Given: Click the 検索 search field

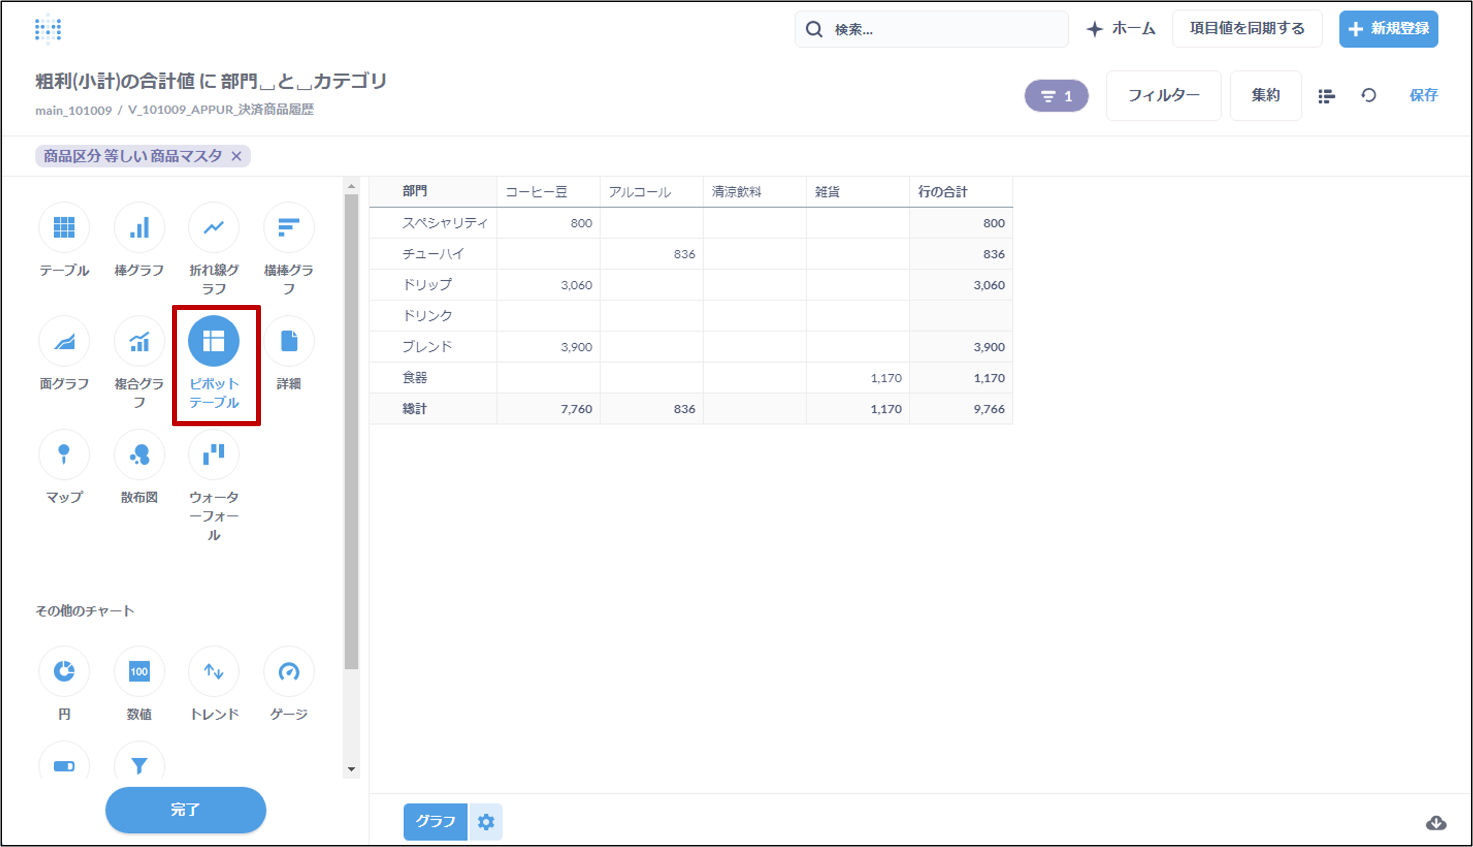Looking at the screenshot, I should tap(930, 29).
